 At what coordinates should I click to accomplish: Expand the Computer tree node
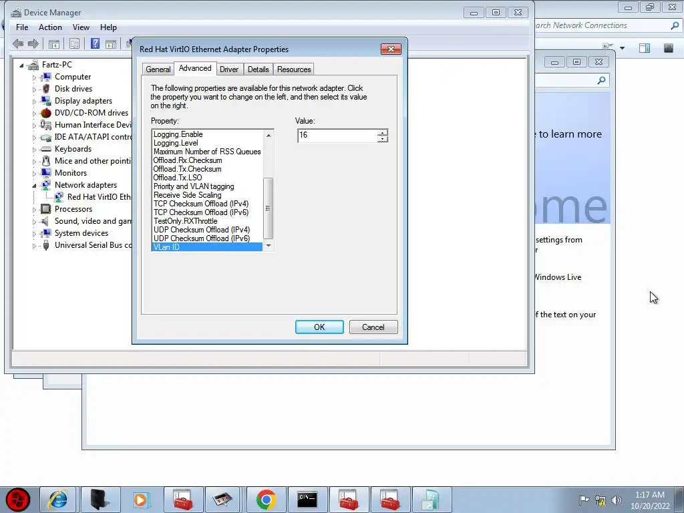34,77
